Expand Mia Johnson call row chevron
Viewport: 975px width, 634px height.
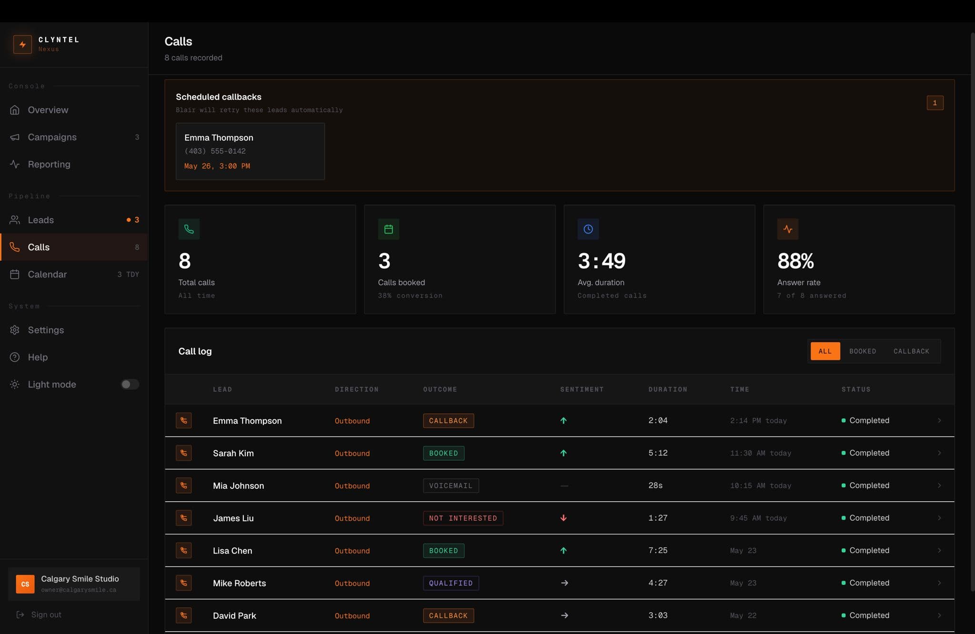point(939,485)
